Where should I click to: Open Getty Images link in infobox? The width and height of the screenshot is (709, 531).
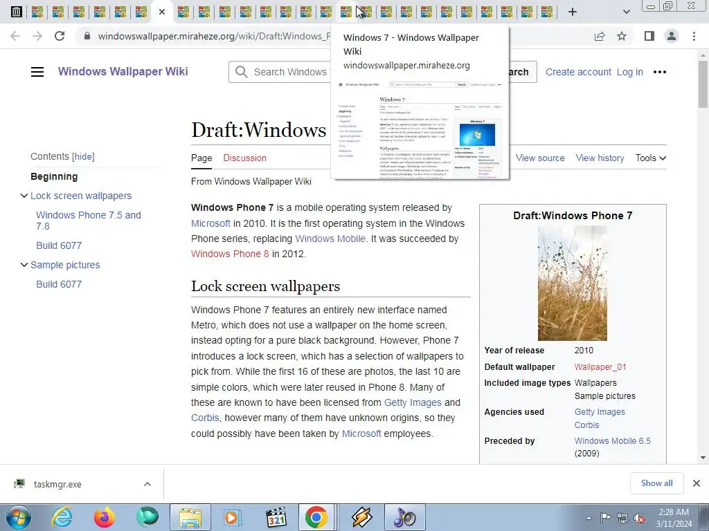pyautogui.click(x=600, y=412)
